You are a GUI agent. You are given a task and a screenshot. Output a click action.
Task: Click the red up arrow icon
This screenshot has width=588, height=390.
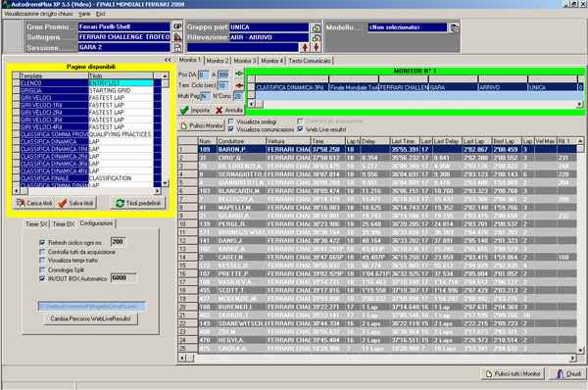305,47
